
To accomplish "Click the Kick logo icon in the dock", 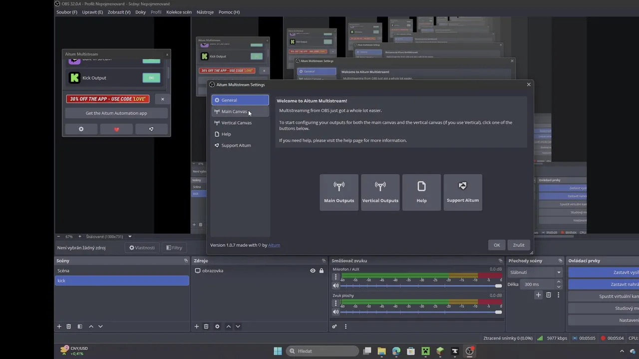I will (x=74, y=78).
